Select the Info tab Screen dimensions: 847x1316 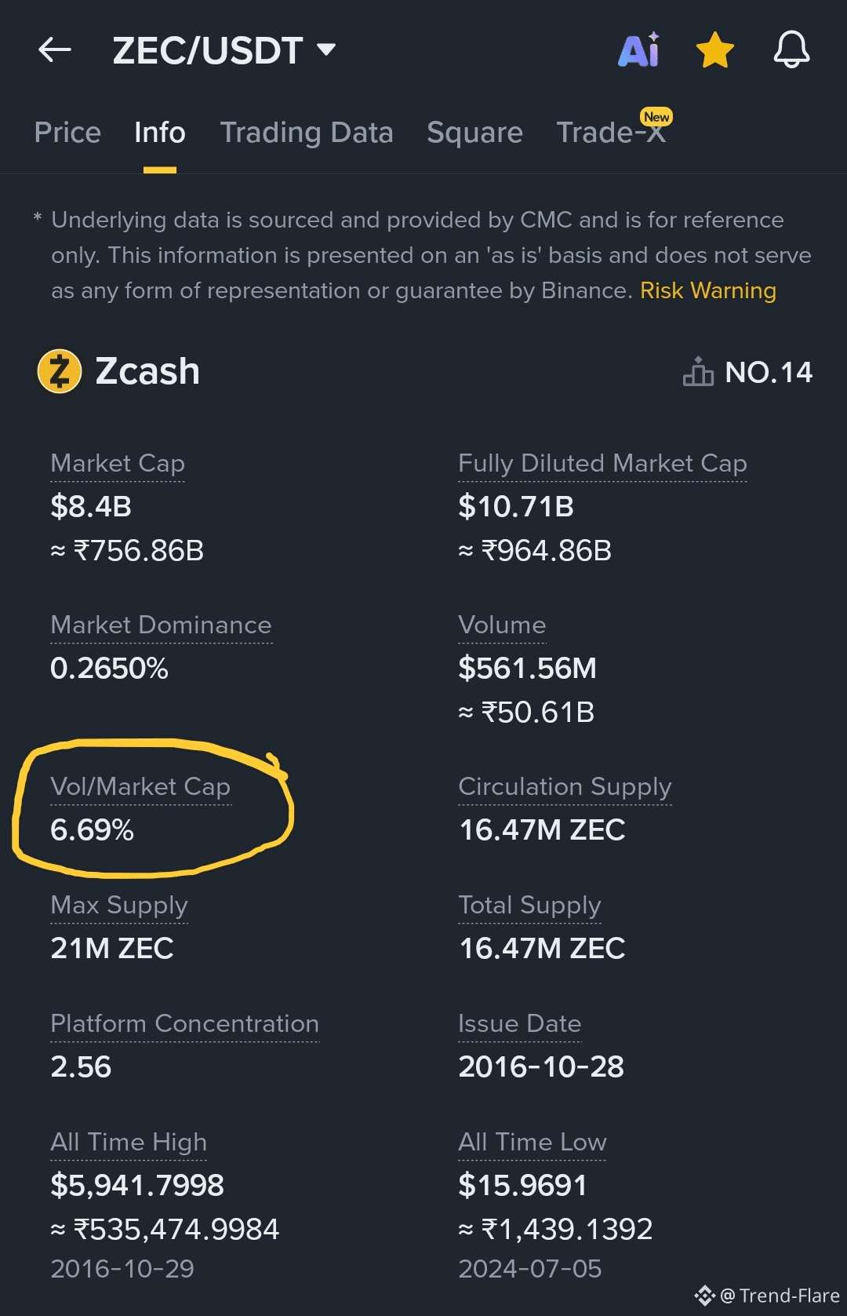[160, 133]
